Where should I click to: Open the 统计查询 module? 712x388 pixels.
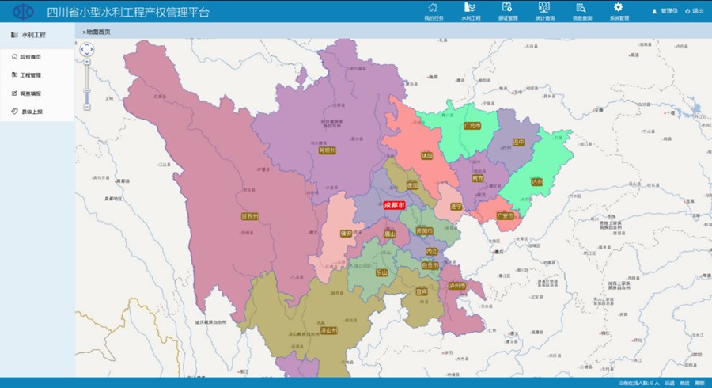(544, 10)
